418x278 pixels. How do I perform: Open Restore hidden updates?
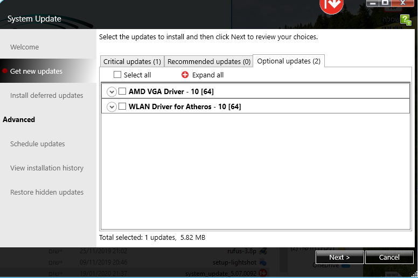coord(47,193)
